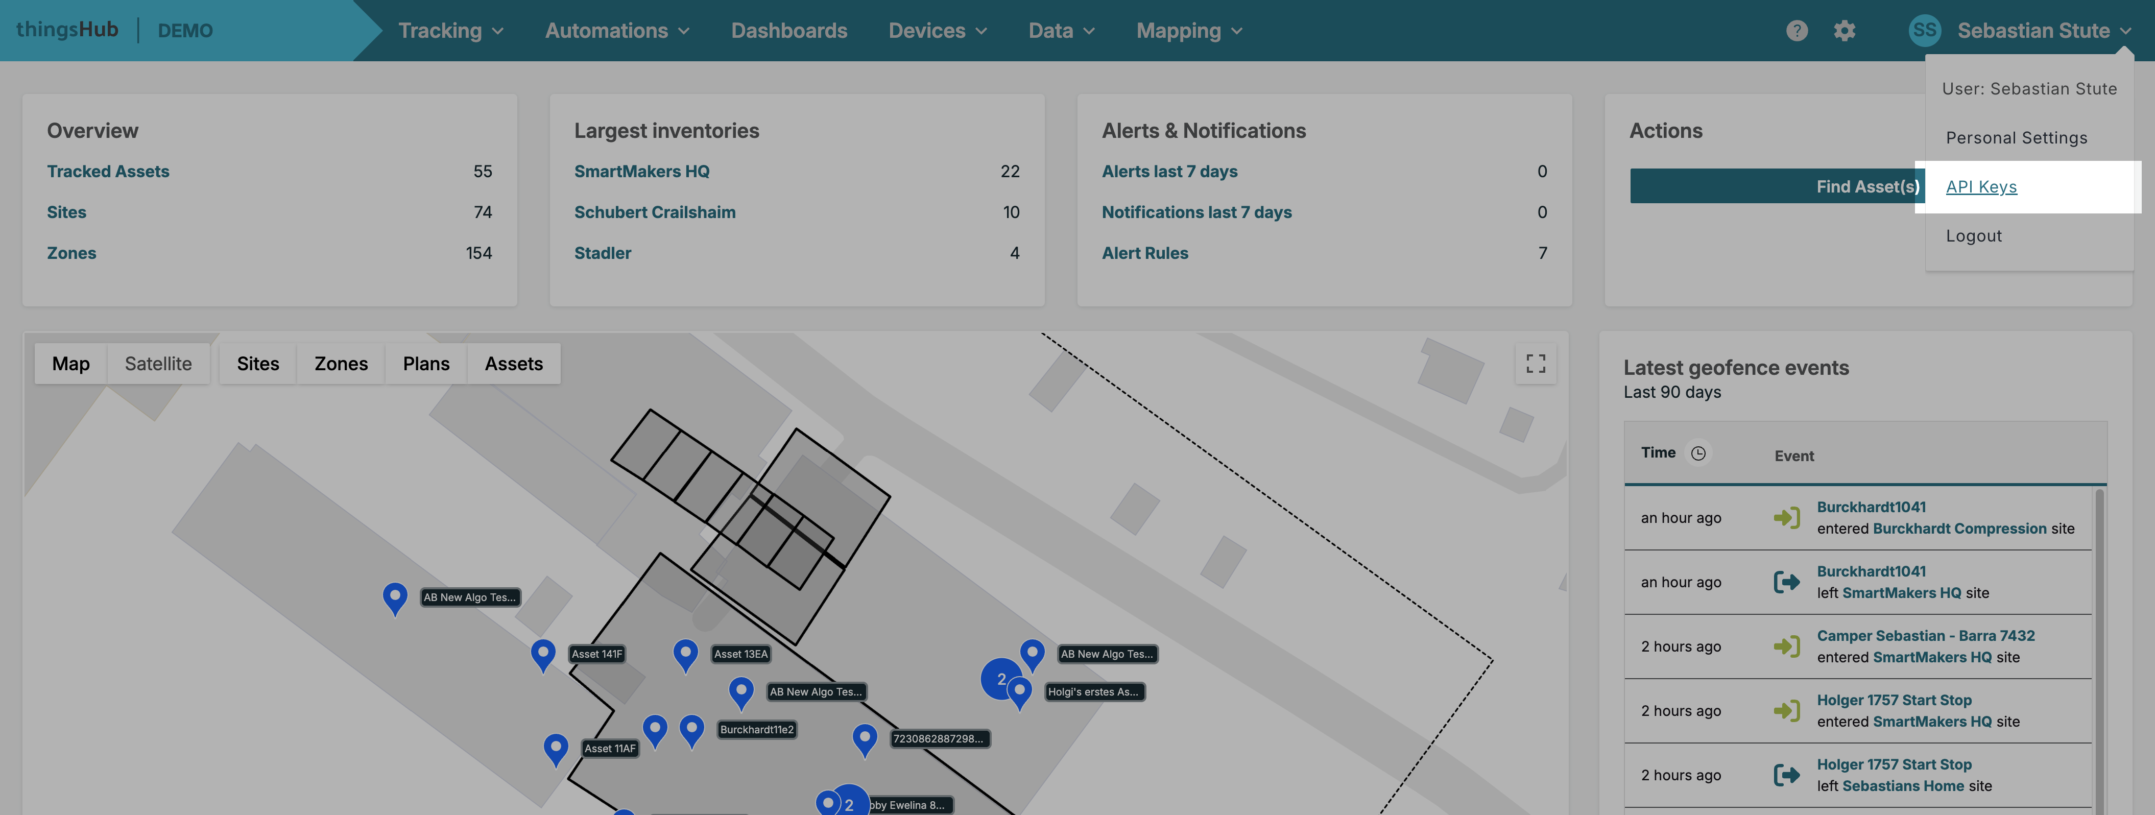Image resolution: width=2155 pixels, height=815 pixels.
Task: Select API Keys from user menu
Action: tap(1980, 186)
